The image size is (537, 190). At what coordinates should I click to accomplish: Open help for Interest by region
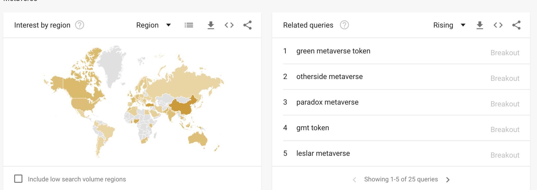point(80,25)
